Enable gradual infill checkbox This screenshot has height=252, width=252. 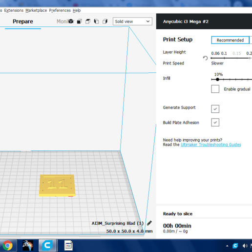pyautogui.click(x=215, y=89)
